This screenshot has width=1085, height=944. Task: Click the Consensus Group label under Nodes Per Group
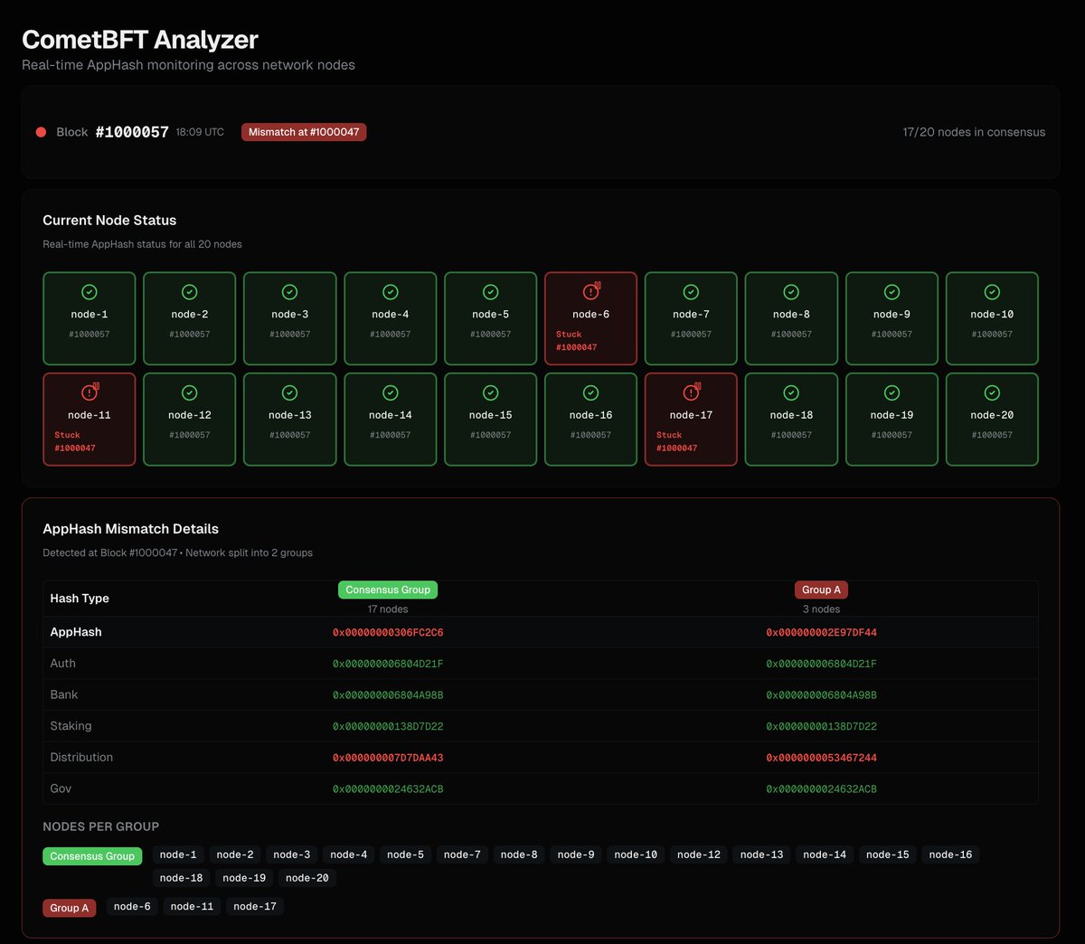[92, 856]
